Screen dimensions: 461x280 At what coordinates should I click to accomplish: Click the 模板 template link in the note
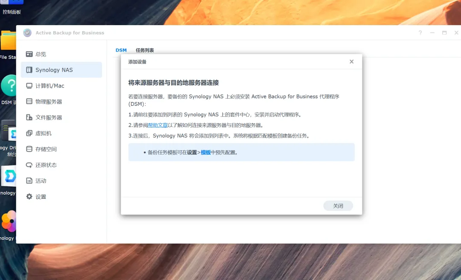coord(205,152)
